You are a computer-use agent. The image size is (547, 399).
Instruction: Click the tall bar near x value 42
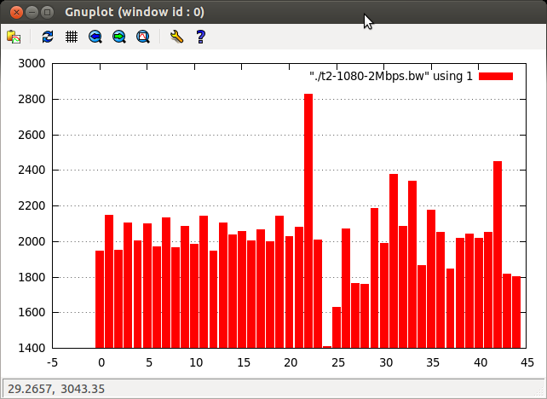(498, 256)
